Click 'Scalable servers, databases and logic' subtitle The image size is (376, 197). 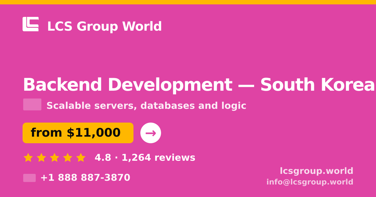pyautogui.click(x=146, y=106)
